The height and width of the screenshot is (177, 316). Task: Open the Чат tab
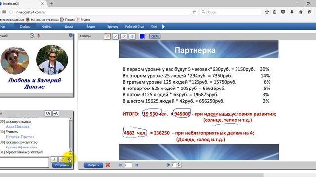pyautogui.click(x=3, y=26)
